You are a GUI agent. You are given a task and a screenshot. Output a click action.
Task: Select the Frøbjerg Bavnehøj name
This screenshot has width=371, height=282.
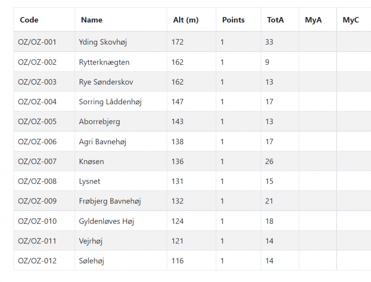110,201
